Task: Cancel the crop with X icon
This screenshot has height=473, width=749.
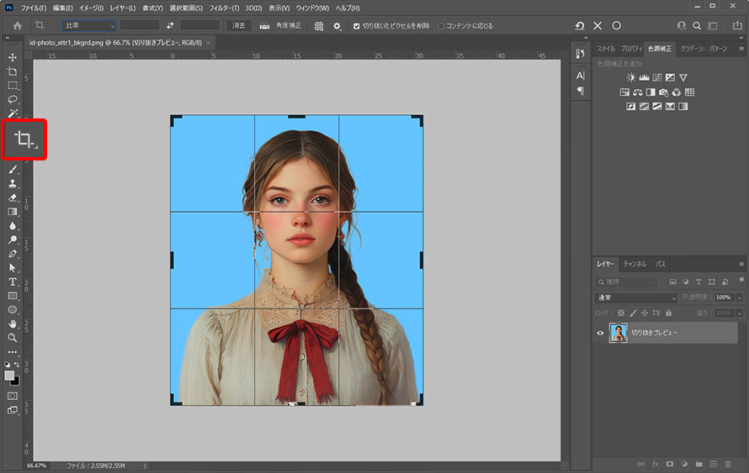Action: (x=598, y=26)
